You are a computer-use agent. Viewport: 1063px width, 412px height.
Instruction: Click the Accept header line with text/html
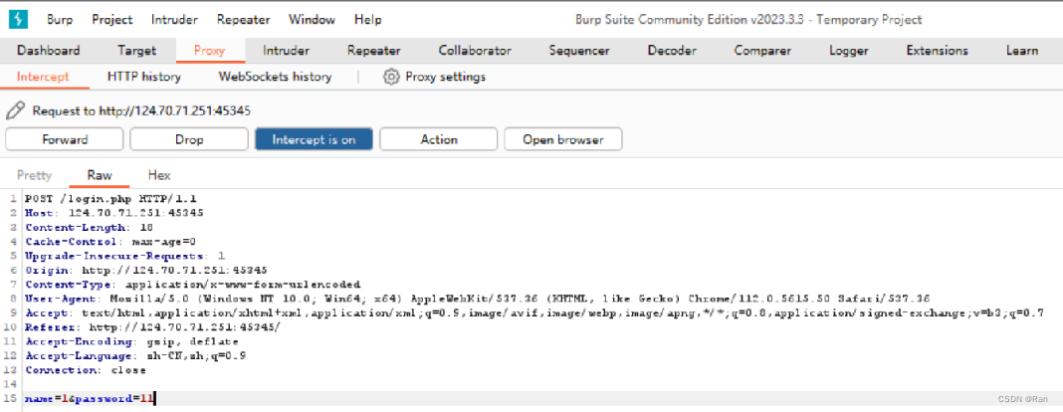533,312
